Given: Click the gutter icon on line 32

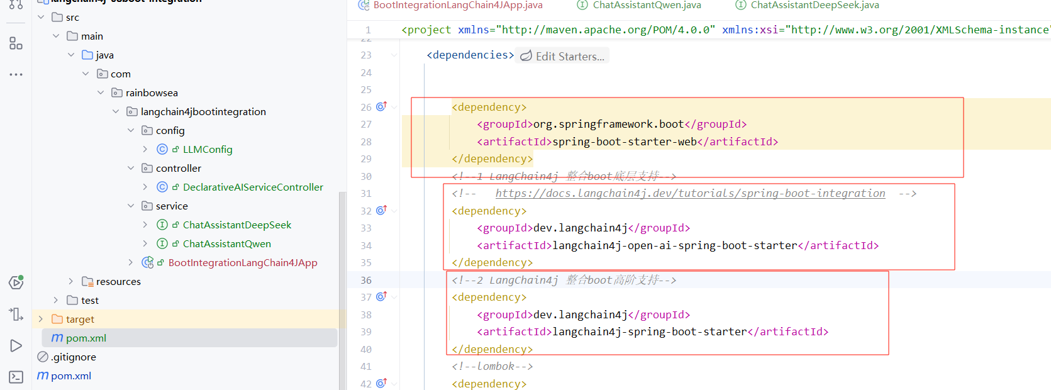Looking at the screenshot, I should point(381,210).
